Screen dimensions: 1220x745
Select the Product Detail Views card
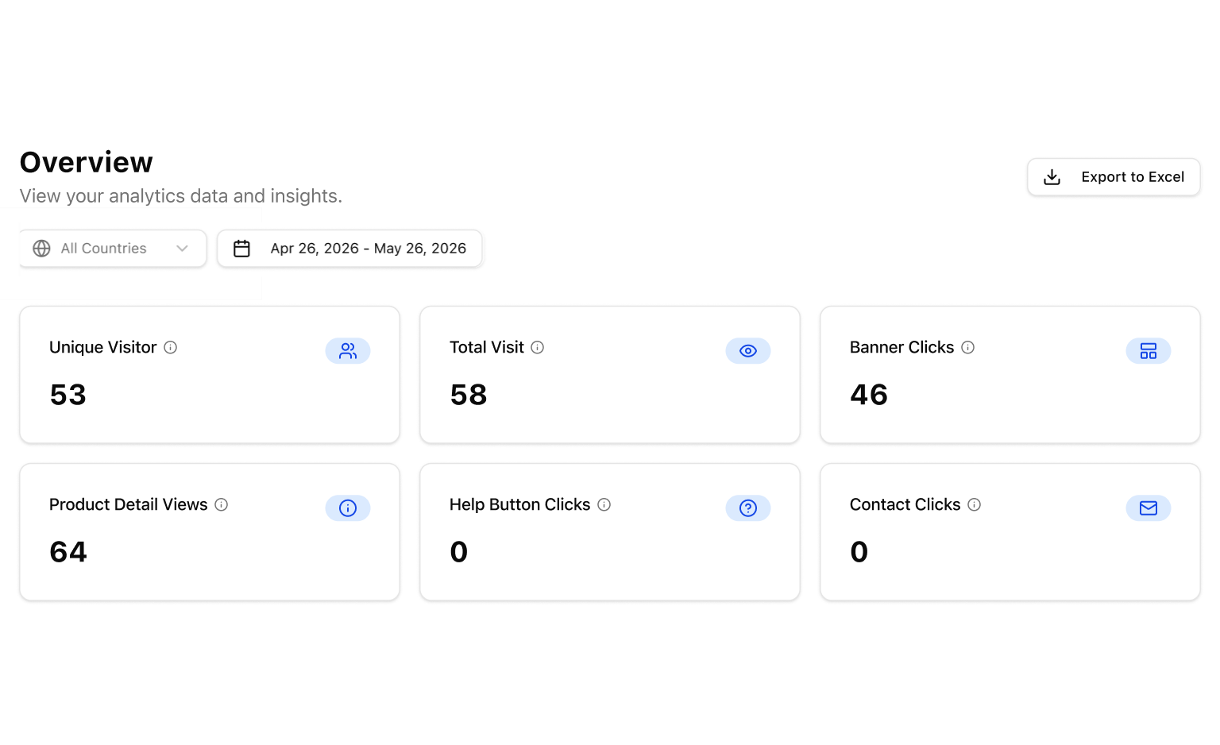(x=210, y=532)
